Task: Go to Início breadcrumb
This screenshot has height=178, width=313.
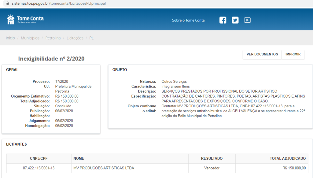Action: [10, 38]
